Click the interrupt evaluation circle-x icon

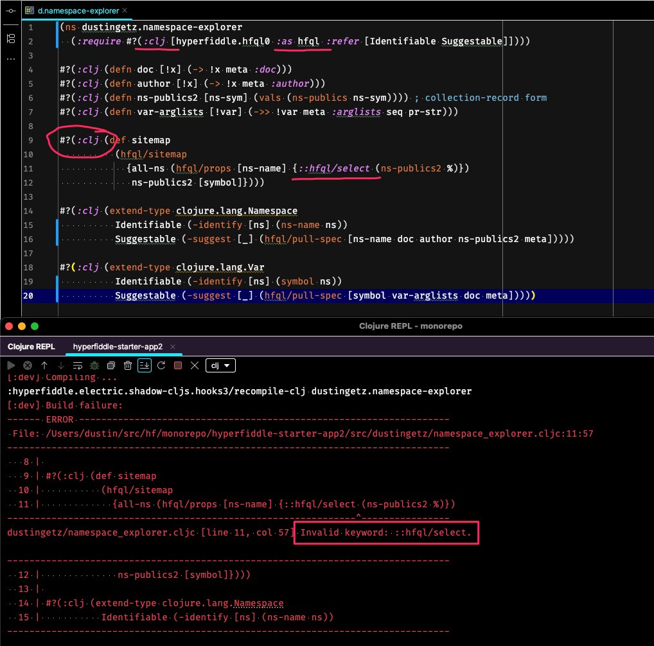coord(28,365)
